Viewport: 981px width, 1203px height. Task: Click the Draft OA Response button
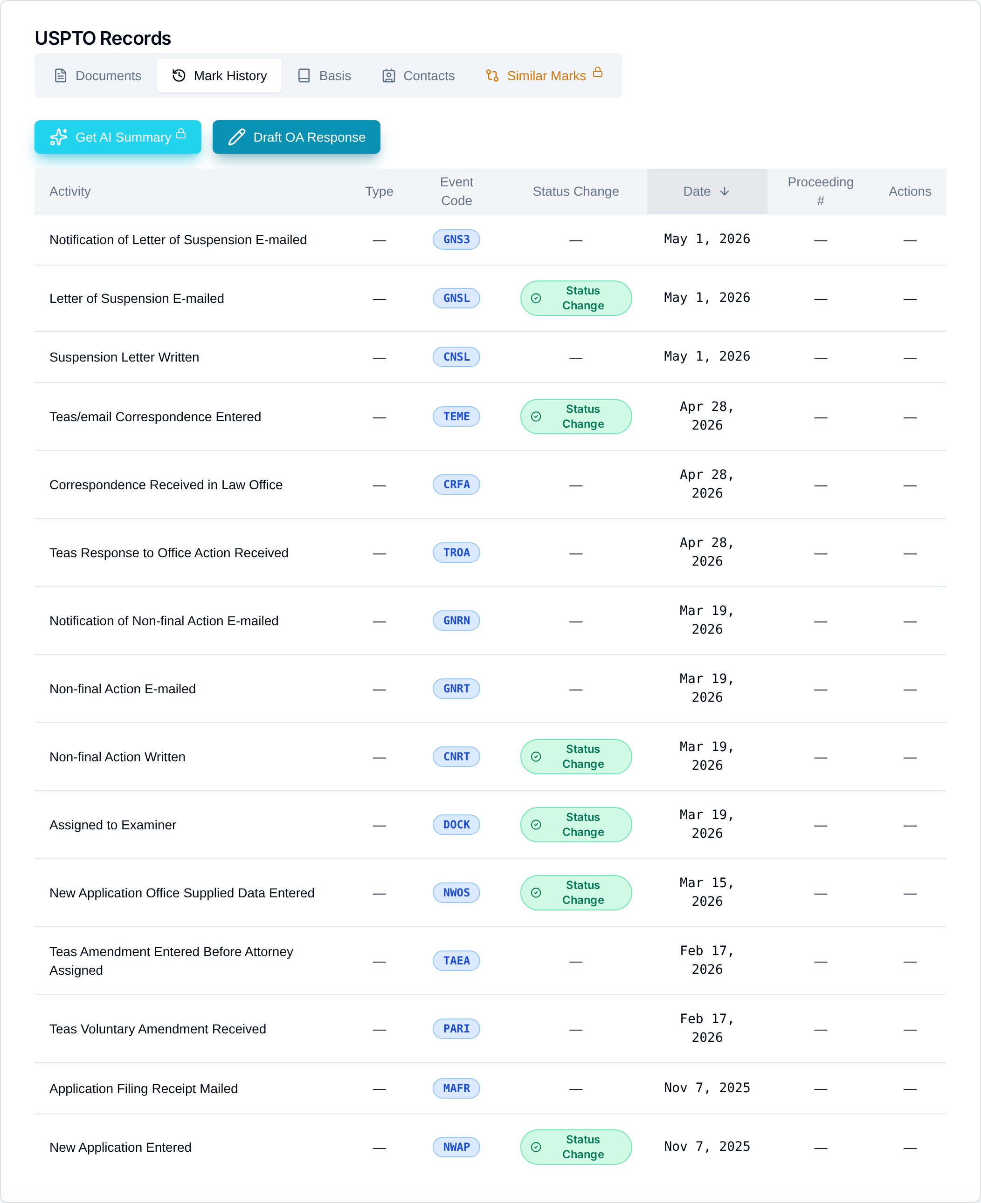tap(296, 137)
